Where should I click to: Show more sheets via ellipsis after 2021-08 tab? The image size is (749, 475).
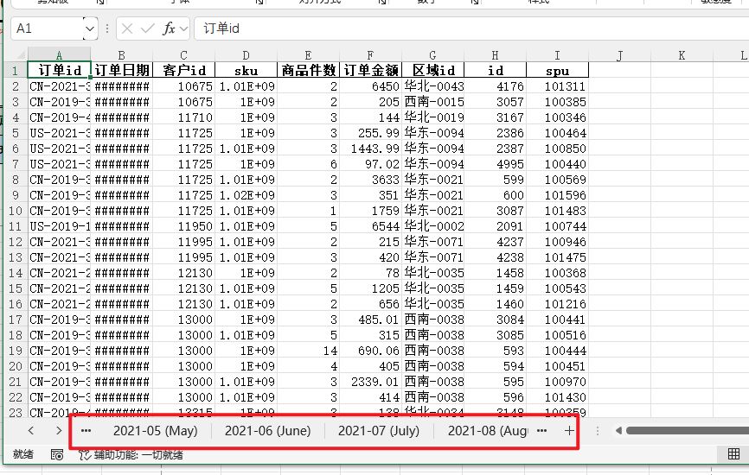(541, 430)
